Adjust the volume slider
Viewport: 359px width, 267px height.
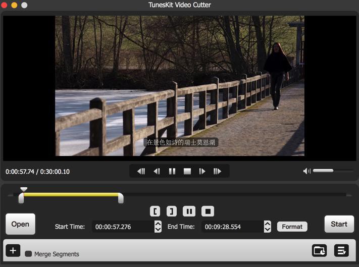pos(333,171)
